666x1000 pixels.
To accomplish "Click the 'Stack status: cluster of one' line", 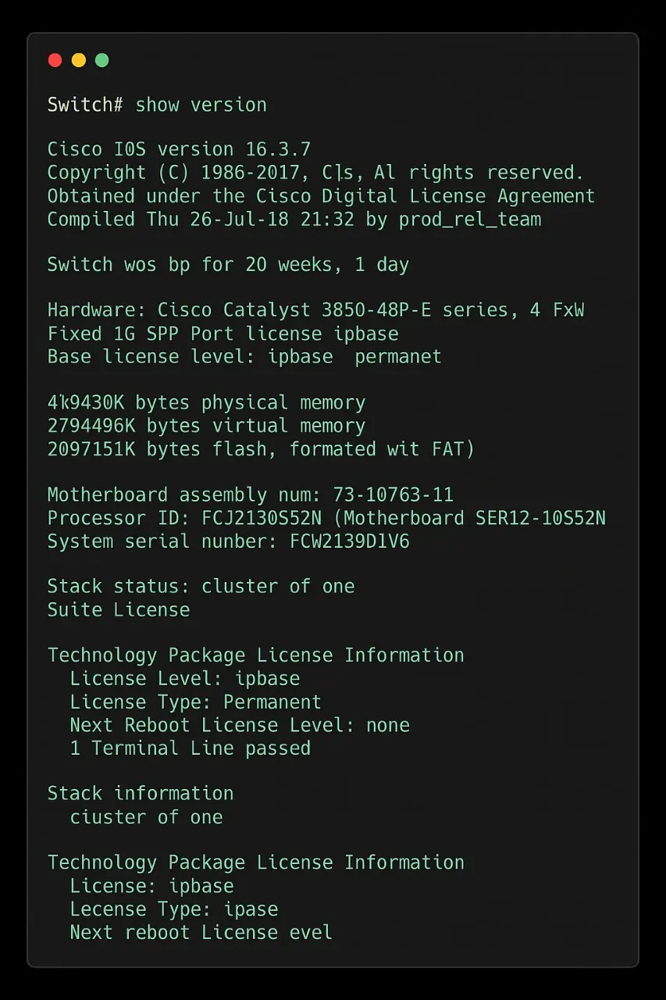I will pos(201,587).
